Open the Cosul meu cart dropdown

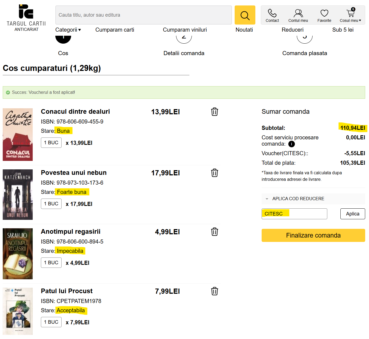coord(350,16)
